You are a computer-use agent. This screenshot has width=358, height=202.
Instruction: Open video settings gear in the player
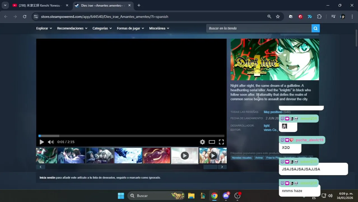(x=202, y=142)
